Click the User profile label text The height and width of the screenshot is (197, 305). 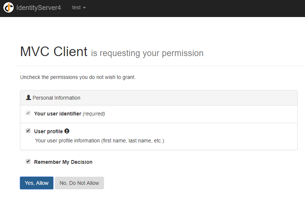click(48, 131)
